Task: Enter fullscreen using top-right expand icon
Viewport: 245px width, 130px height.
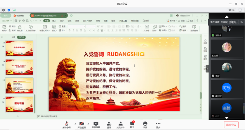Action: point(240,10)
